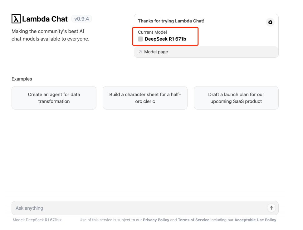
Task: Focus the "Ask anything" input field
Action: coord(137,208)
